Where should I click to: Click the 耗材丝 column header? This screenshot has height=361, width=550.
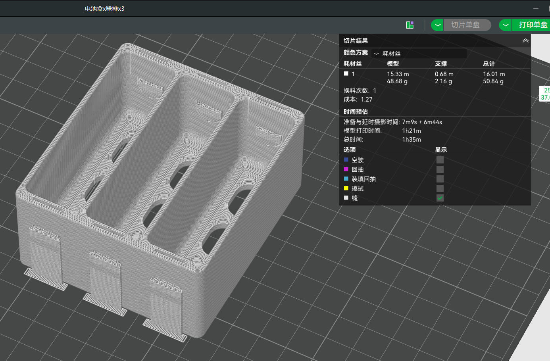tap(352, 64)
